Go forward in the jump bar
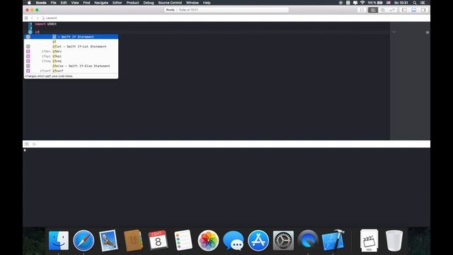This screenshot has height=255, width=453. coord(38,18)
